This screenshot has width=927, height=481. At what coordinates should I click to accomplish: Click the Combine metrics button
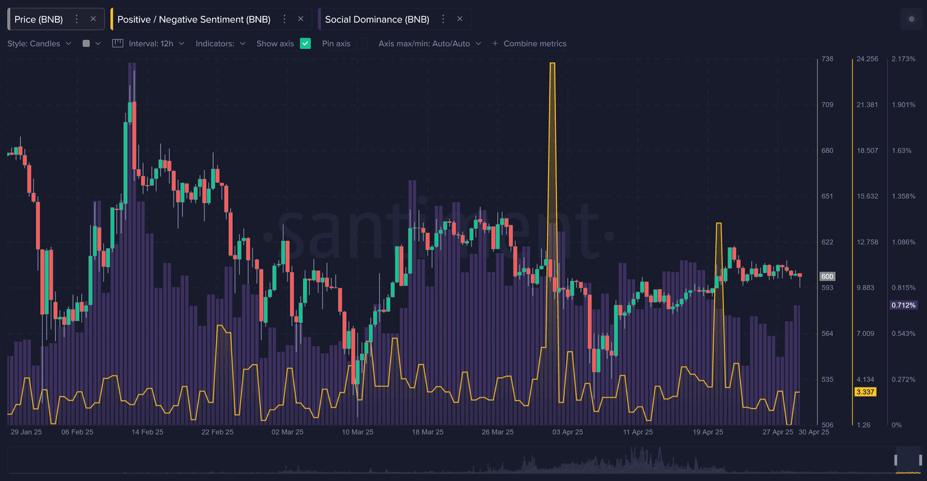click(535, 43)
